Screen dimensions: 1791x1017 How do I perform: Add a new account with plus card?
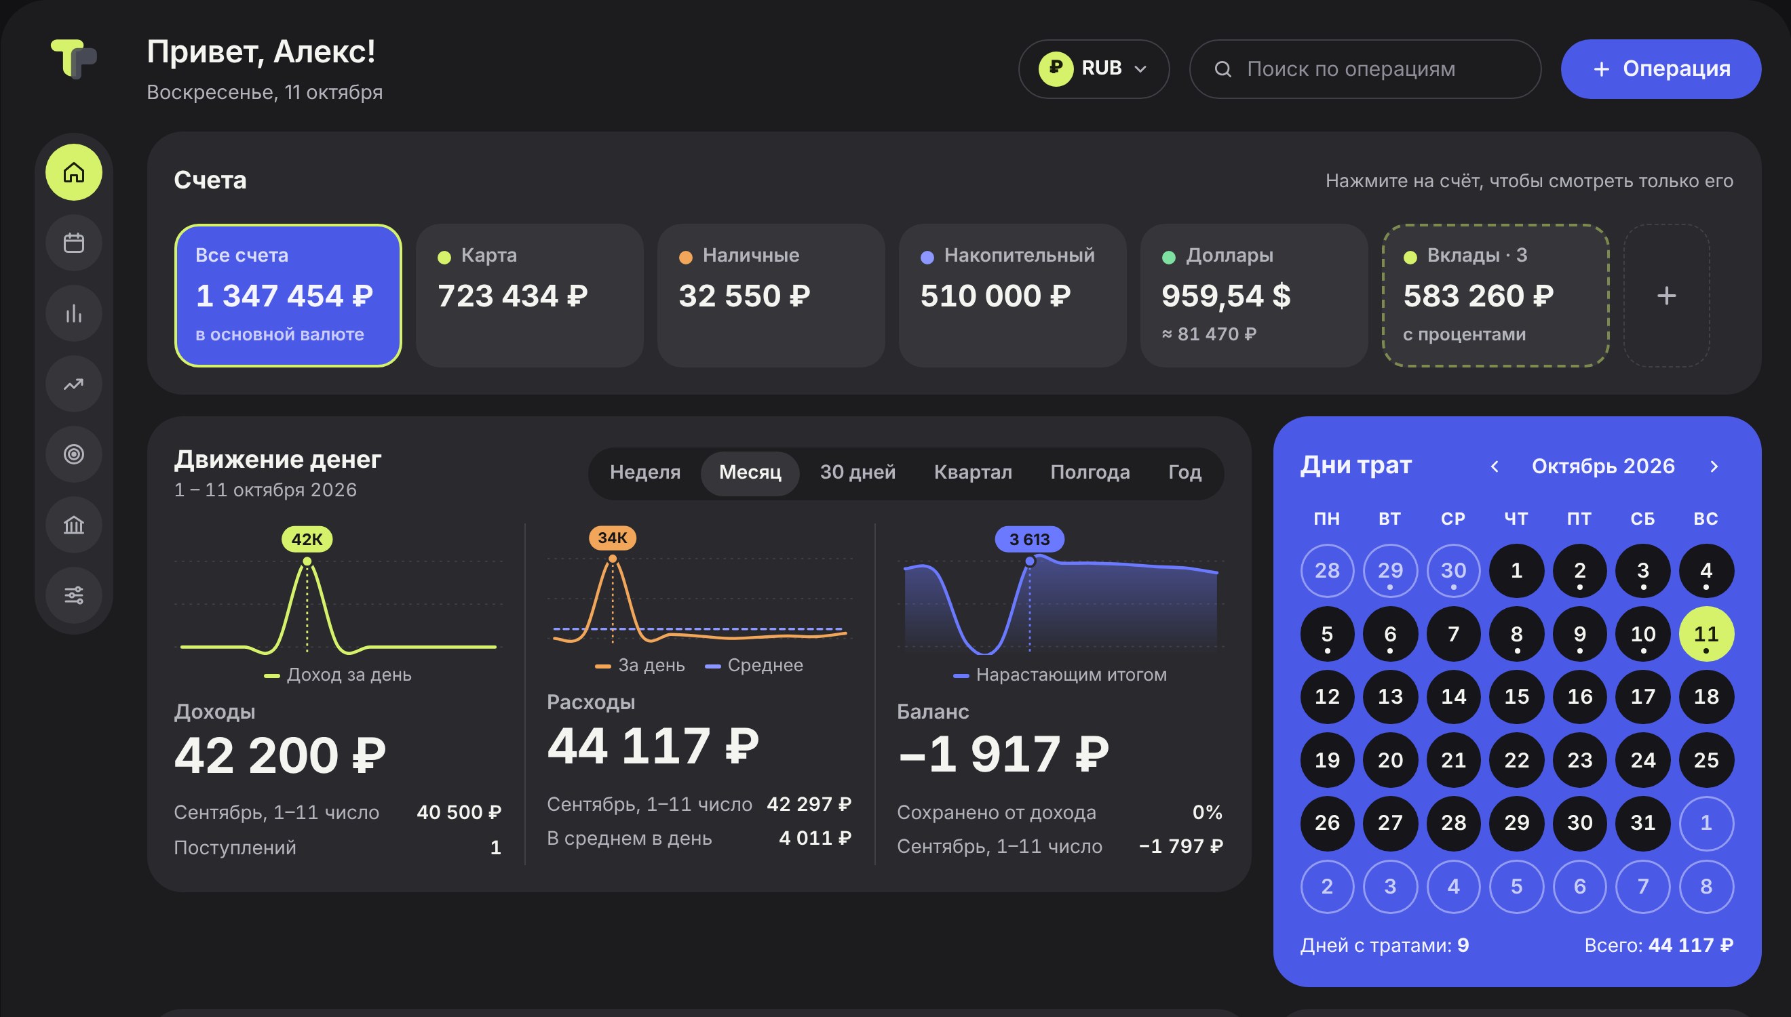[x=1667, y=296]
